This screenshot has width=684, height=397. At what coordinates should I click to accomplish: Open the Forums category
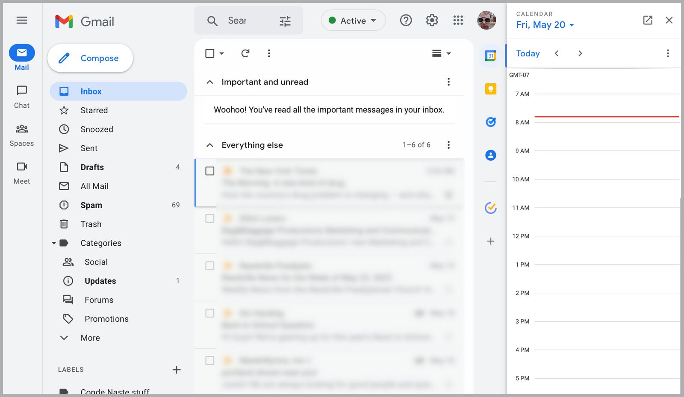pyautogui.click(x=118, y=300)
